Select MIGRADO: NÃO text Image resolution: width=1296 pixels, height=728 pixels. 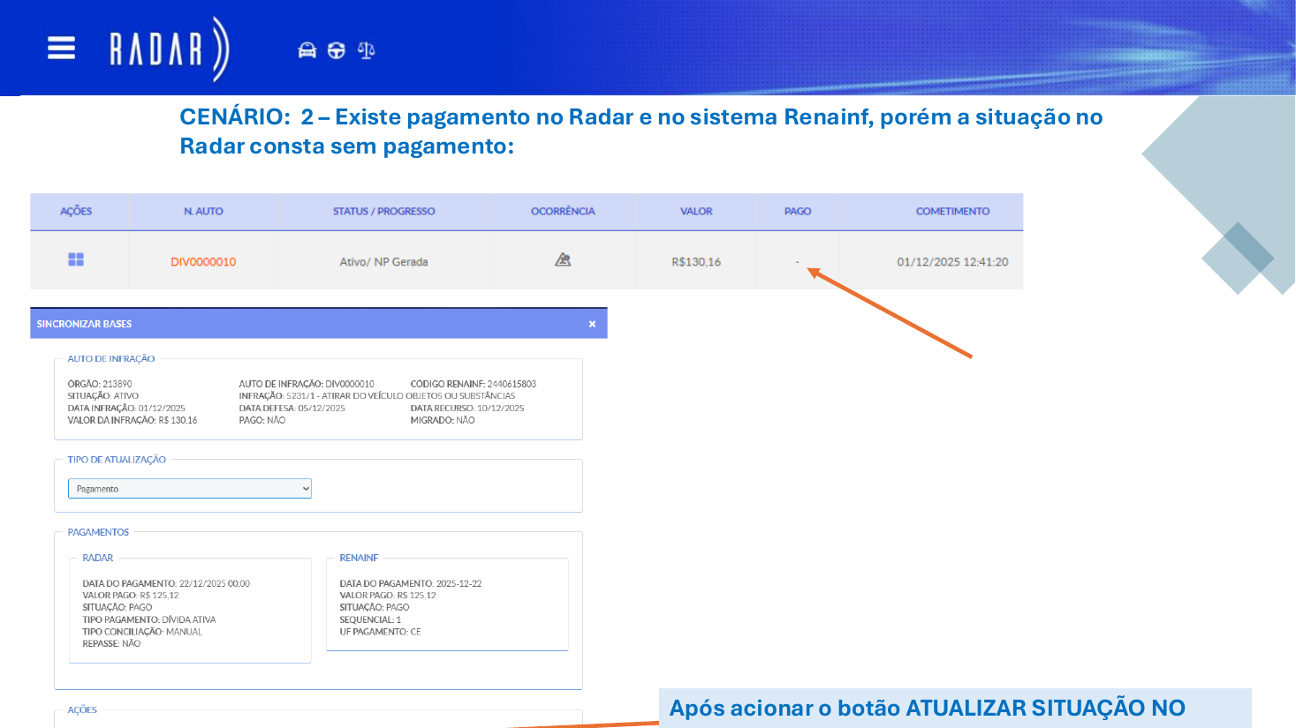(443, 421)
